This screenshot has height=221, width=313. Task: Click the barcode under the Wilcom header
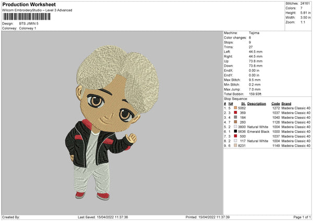27,17
